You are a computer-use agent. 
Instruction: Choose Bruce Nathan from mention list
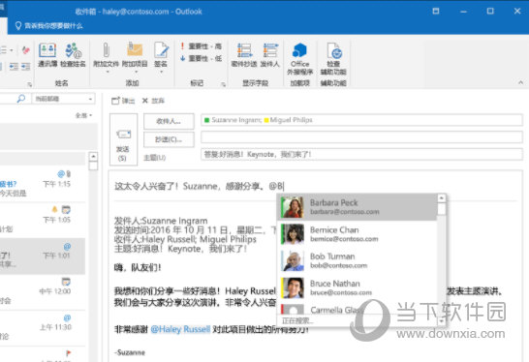(x=357, y=287)
